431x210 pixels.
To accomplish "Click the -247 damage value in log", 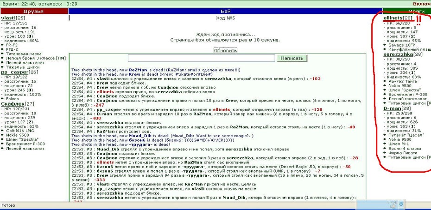I will [99, 105].
